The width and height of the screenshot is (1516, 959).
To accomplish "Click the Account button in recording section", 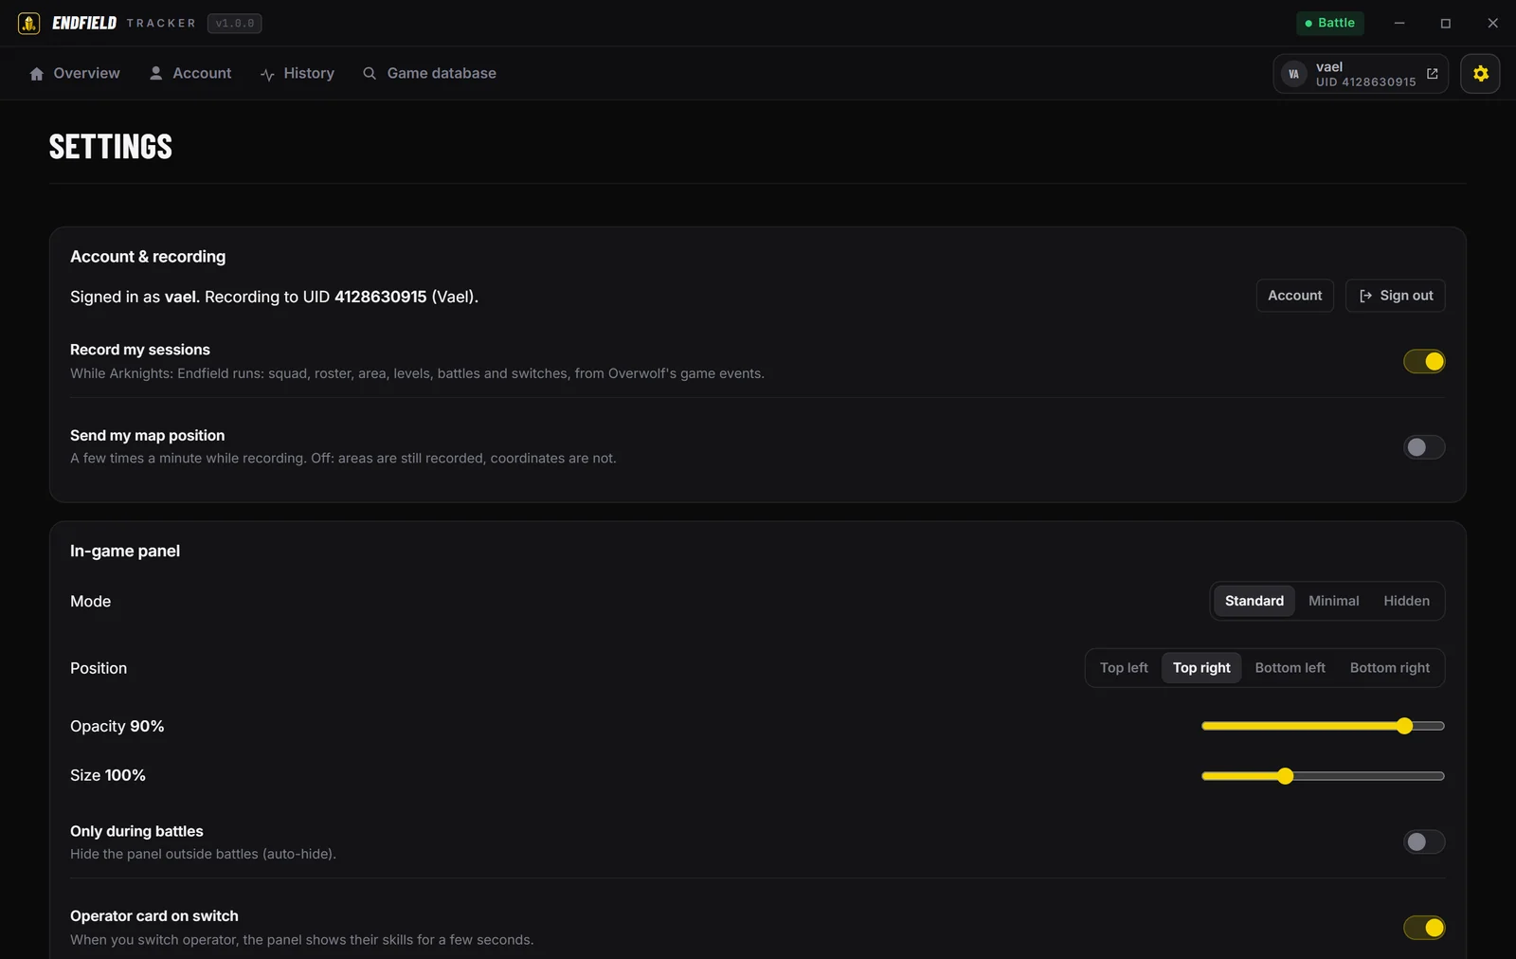I will pos(1294,296).
